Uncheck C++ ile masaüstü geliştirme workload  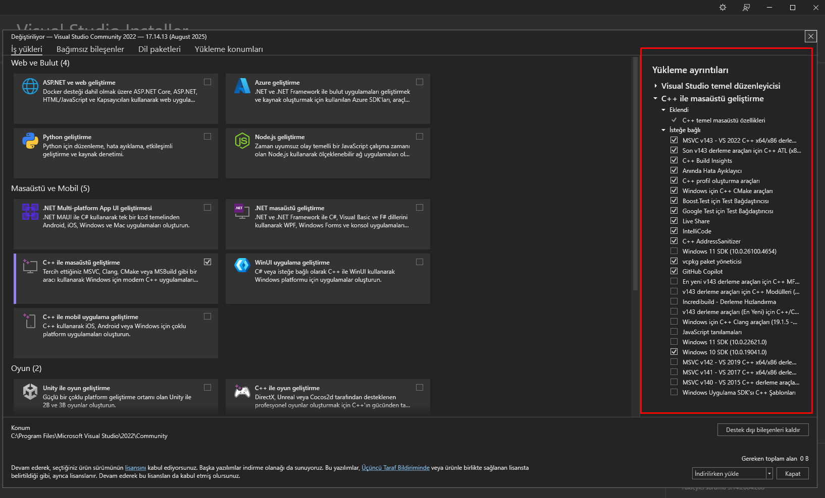coord(208,262)
